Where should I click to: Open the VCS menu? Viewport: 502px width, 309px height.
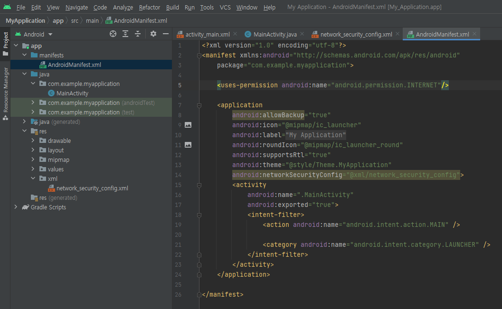pyautogui.click(x=225, y=7)
